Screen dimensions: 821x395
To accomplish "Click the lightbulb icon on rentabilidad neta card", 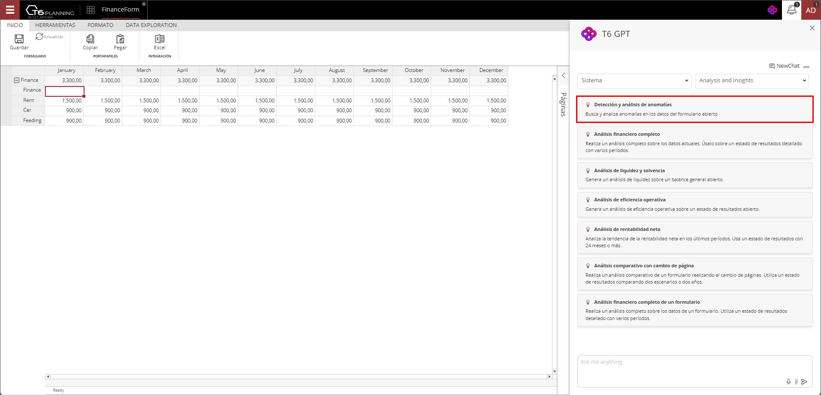I will pos(588,230).
